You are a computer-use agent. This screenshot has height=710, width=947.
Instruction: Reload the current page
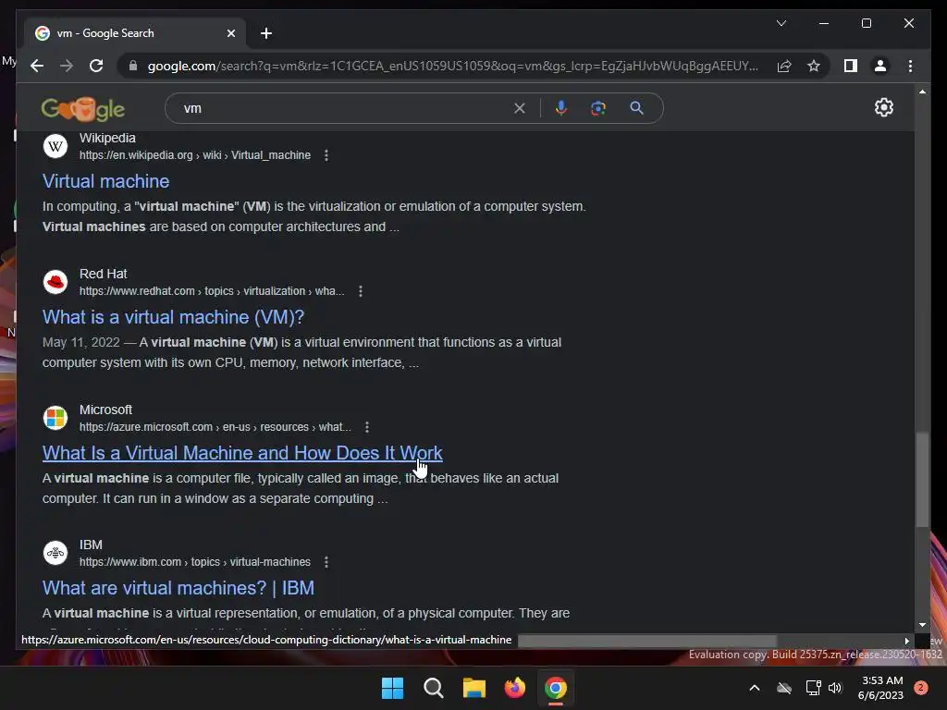[x=96, y=66]
